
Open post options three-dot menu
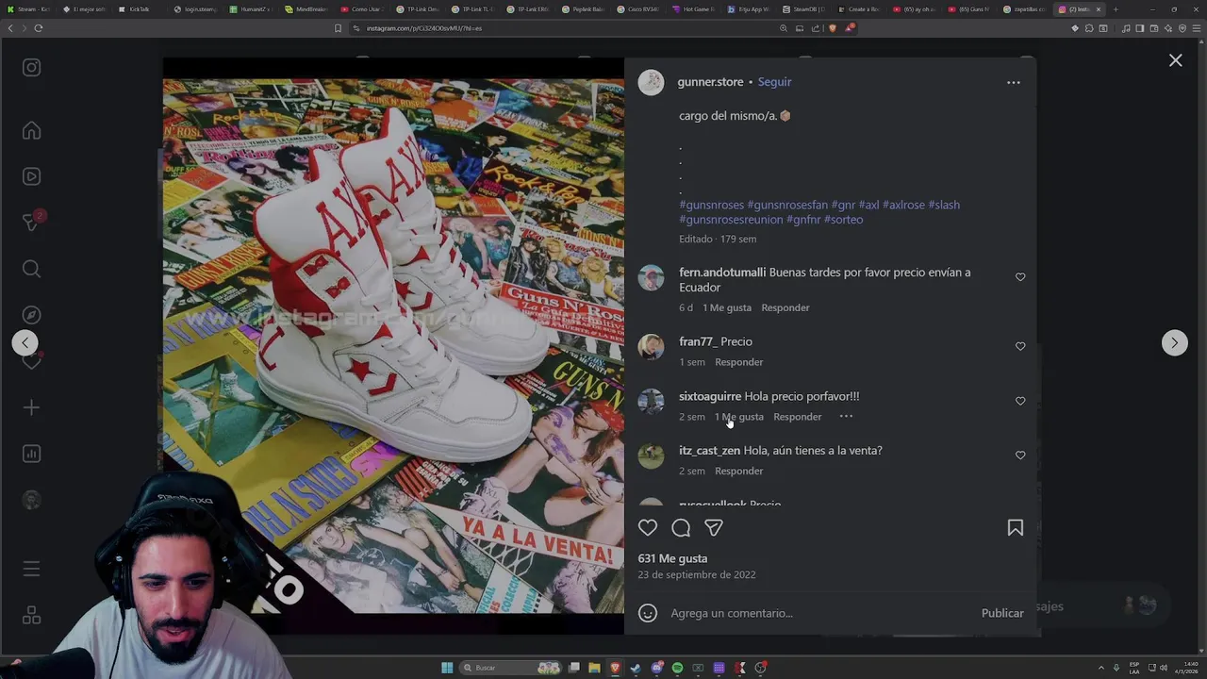1014,83
